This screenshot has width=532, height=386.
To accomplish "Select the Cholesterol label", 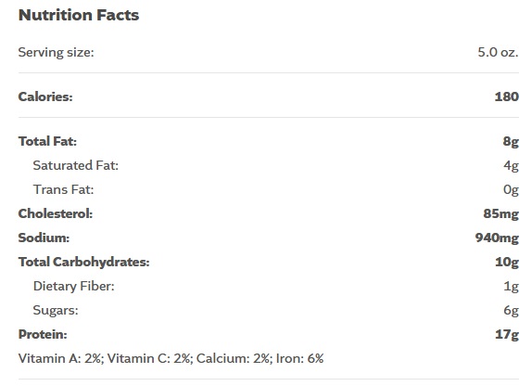I will [x=56, y=213].
